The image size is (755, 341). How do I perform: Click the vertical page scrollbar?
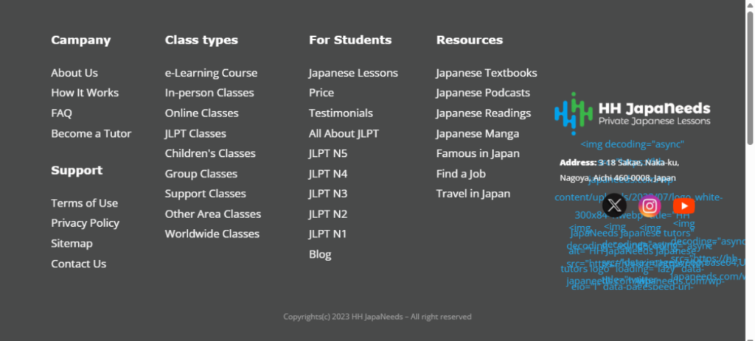pos(750,78)
